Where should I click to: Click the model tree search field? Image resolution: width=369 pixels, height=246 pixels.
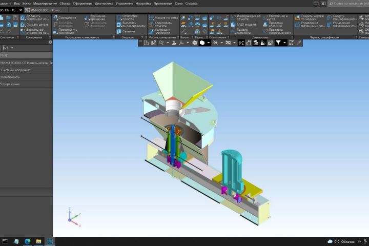click(26, 55)
